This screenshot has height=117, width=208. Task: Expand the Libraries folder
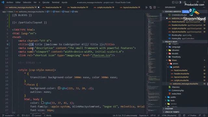175,50
